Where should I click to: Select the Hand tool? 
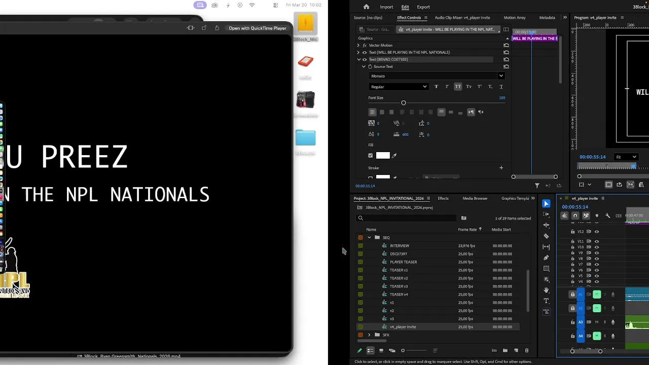tap(546, 290)
